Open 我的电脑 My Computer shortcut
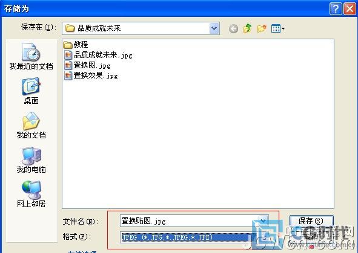The height and width of the screenshot is (253, 358). [31, 160]
